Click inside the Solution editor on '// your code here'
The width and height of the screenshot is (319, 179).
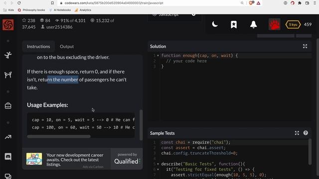click(186, 61)
